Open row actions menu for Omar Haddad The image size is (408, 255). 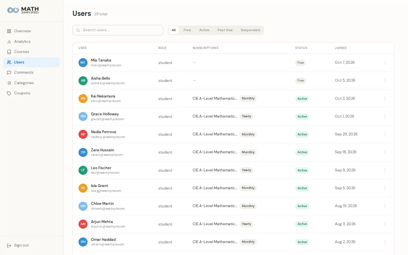385,242
